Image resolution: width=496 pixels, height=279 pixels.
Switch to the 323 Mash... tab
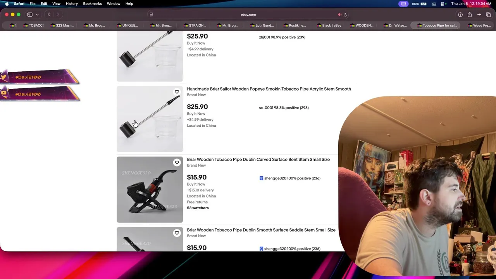click(61, 26)
